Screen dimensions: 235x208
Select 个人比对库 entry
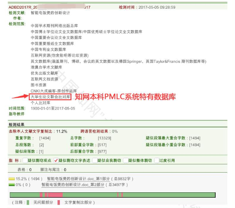tap(40, 103)
